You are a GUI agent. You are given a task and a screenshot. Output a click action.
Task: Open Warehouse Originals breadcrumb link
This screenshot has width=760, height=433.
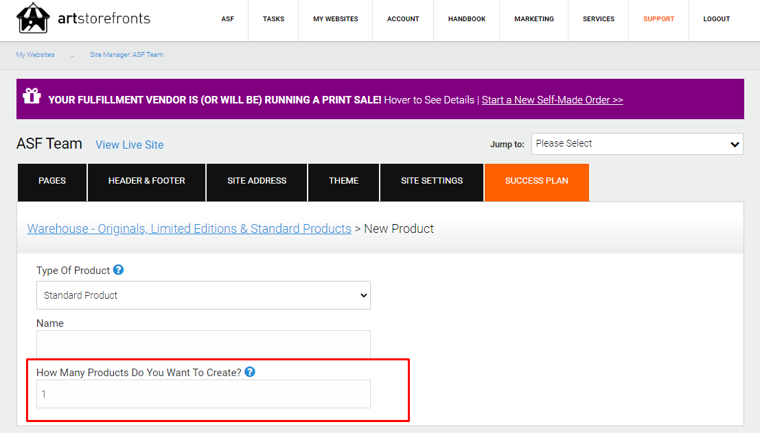pyautogui.click(x=189, y=228)
